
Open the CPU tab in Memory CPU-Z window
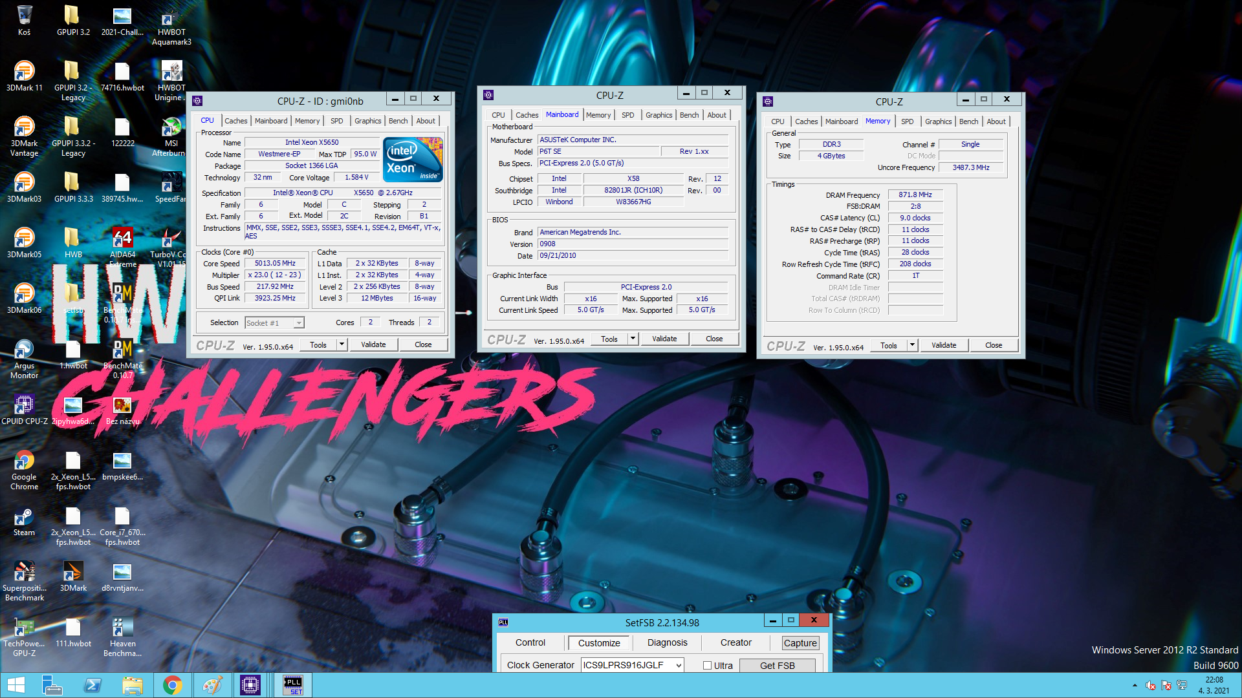778,122
